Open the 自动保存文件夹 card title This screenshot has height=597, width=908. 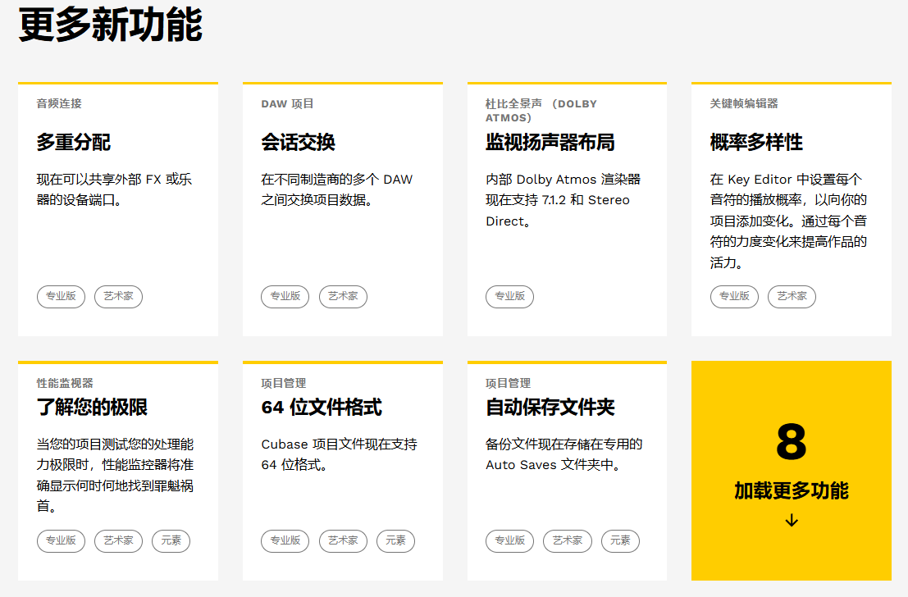(550, 408)
